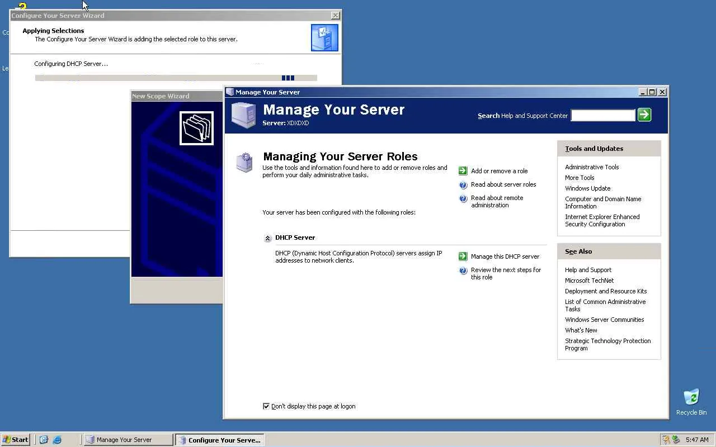
Task: Click the New Scope Wizard title bar
Action: coord(177,96)
